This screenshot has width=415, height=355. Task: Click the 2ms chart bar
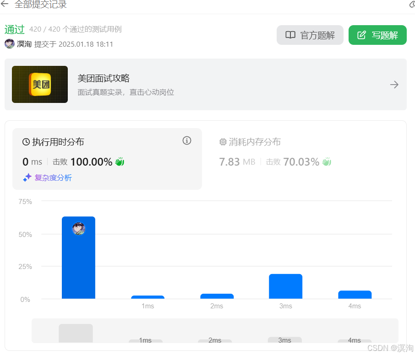pos(217,296)
